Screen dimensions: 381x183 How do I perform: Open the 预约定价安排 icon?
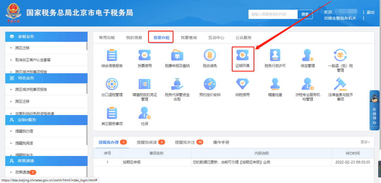[x=210, y=84]
